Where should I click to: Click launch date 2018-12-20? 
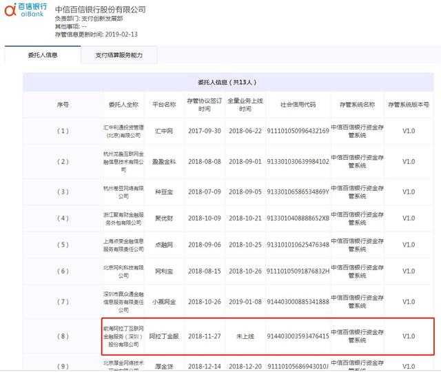point(245,366)
